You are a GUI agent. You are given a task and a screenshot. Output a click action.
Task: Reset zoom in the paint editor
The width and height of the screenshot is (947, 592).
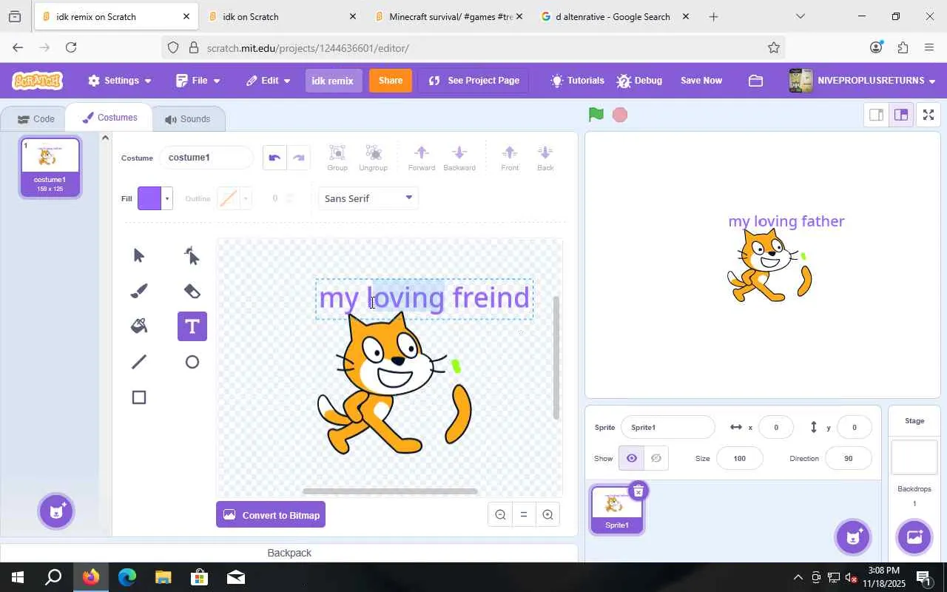(x=524, y=515)
